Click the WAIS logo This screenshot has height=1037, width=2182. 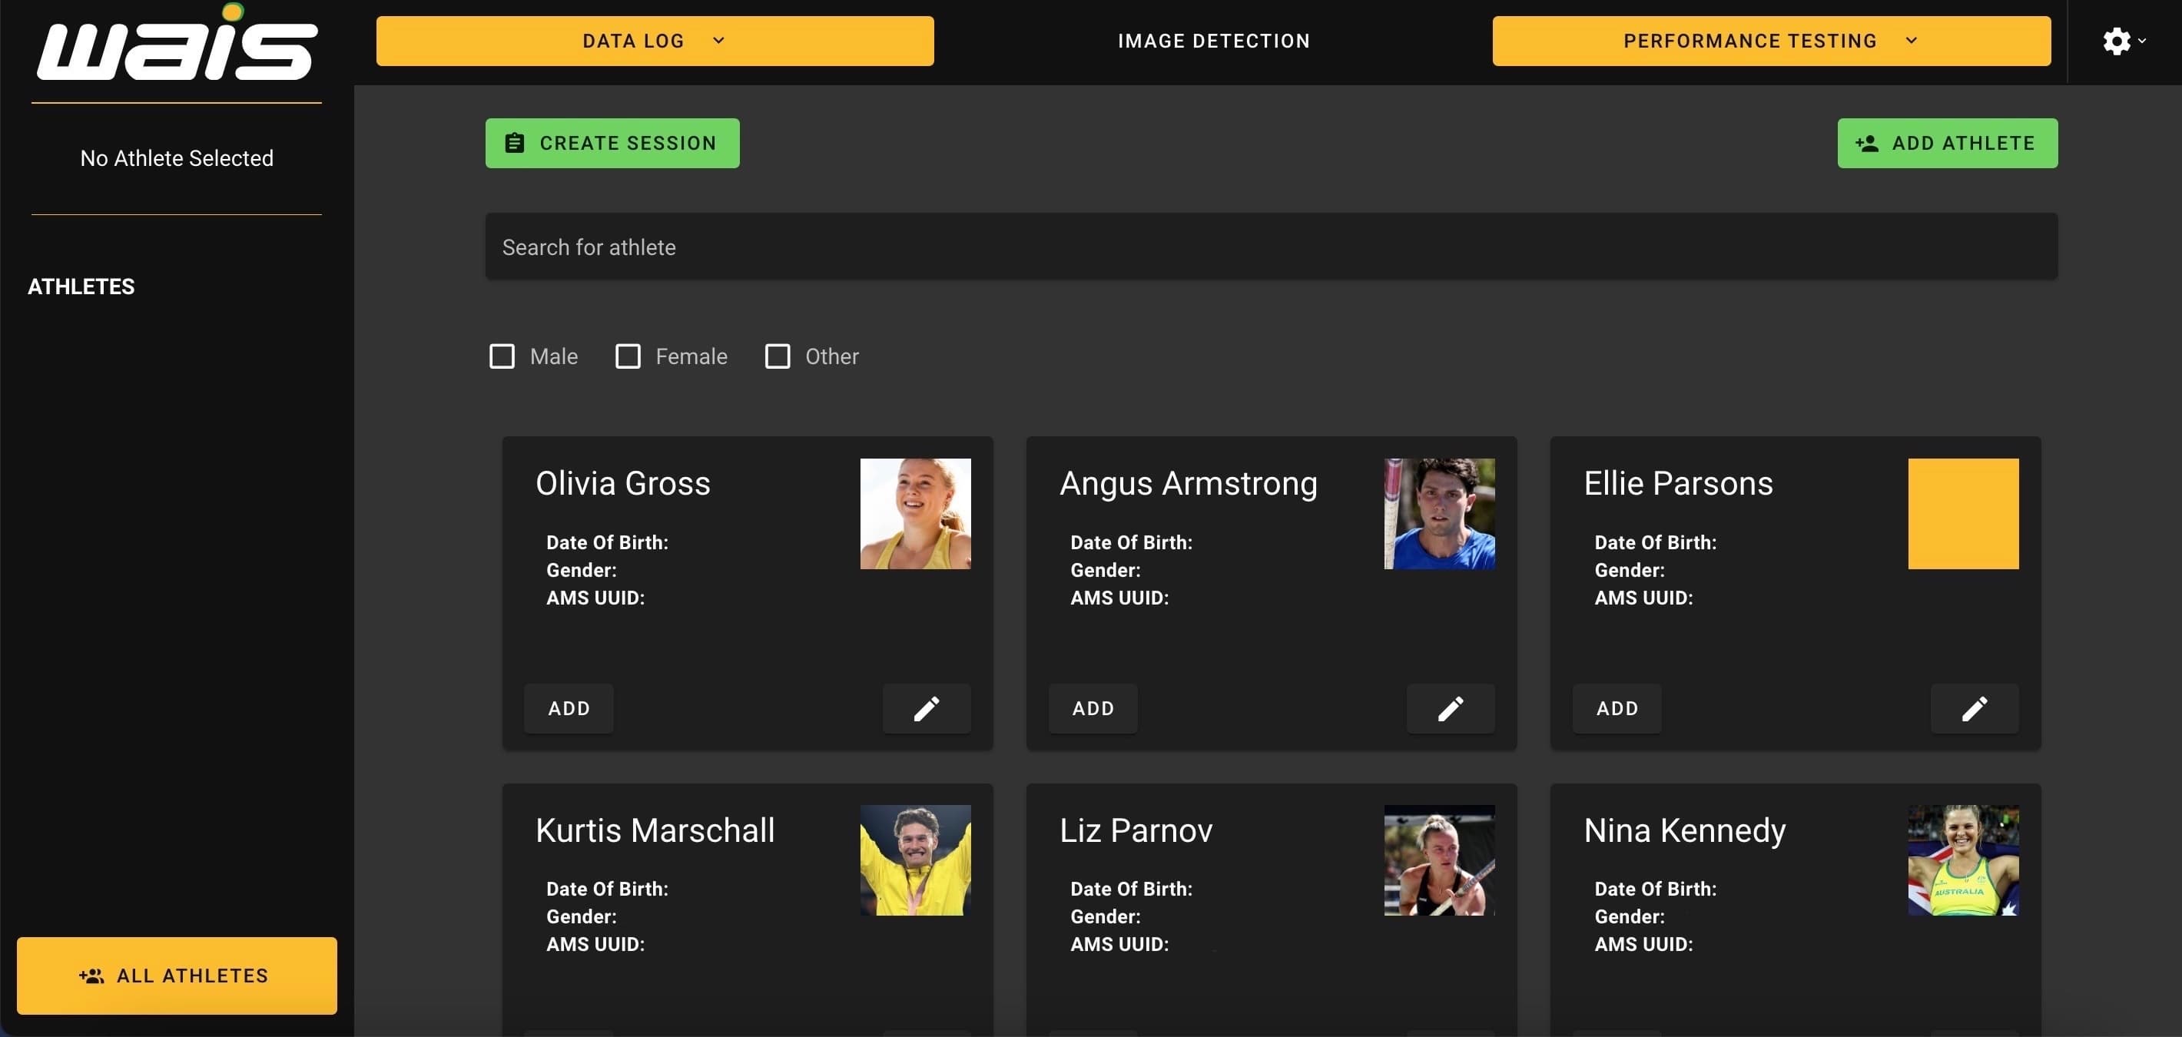[x=177, y=42]
